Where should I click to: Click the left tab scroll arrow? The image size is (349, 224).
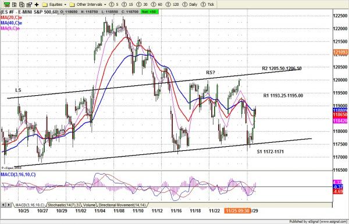pyautogui.click(x=3, y=205)
